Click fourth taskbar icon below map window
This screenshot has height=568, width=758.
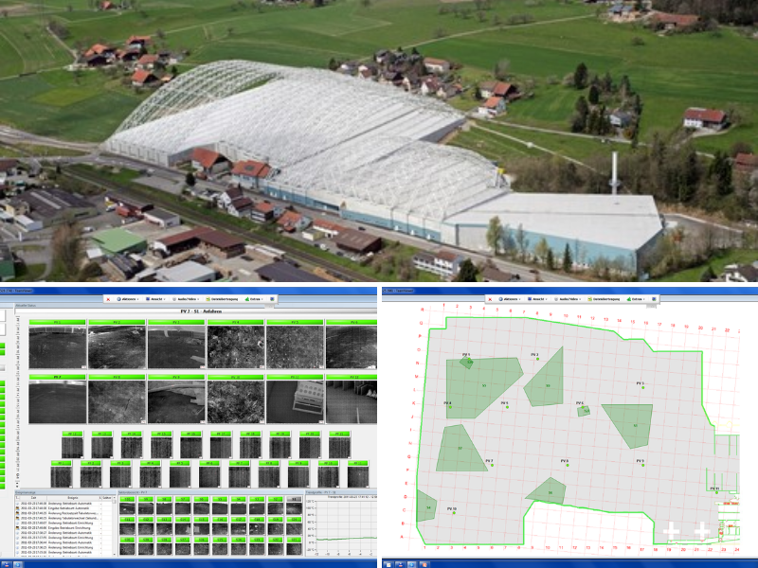424,564
